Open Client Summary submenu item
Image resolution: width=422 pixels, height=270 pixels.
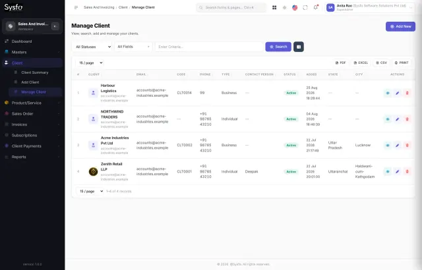35,72
